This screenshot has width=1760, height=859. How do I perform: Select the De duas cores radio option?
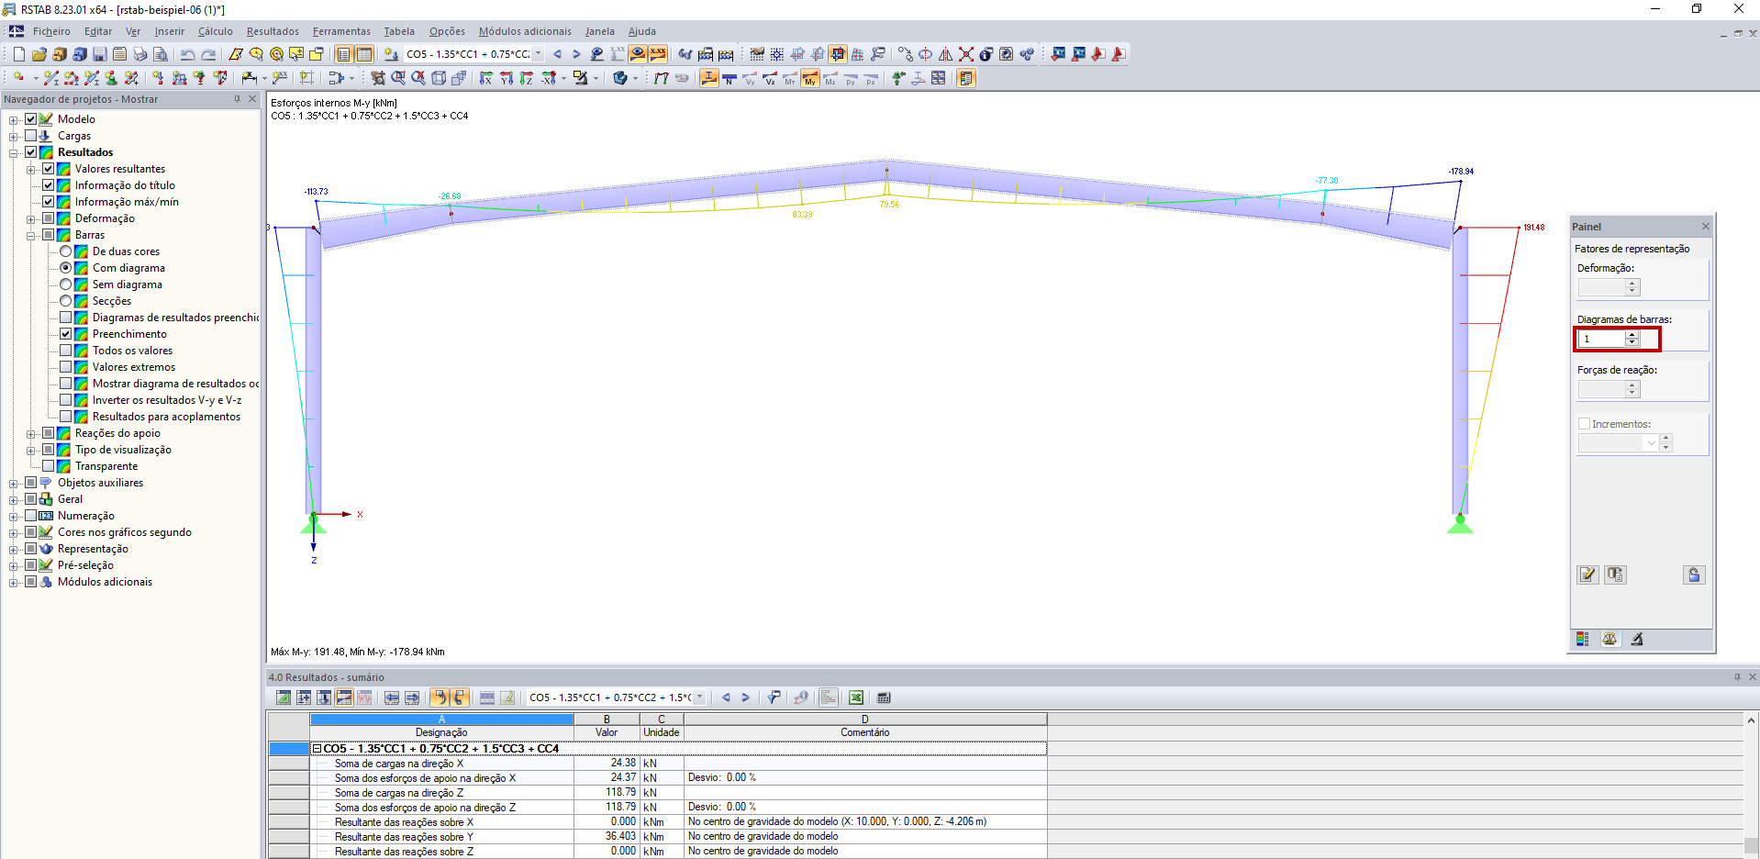(65, 251)
